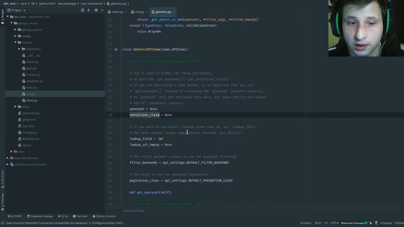Click the icon between lock and 4 spaces
This screenshot has width=404, height=227.
(x=376, y=223)
